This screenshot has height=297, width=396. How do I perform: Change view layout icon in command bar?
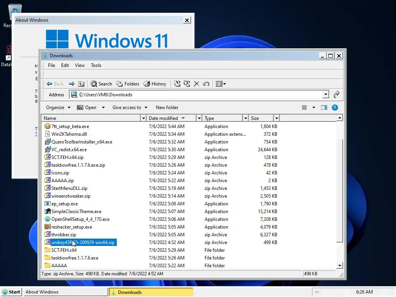(x=304, y=108)
